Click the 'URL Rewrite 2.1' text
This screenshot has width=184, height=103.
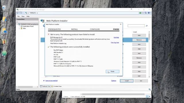(58, 52)
